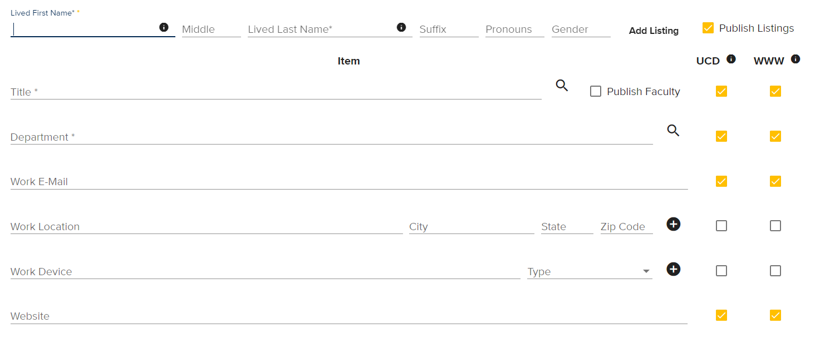Focus the Pronouns input field
This screenshot has width=815, height=338.
pyautogui.click(x=514, y=29)
